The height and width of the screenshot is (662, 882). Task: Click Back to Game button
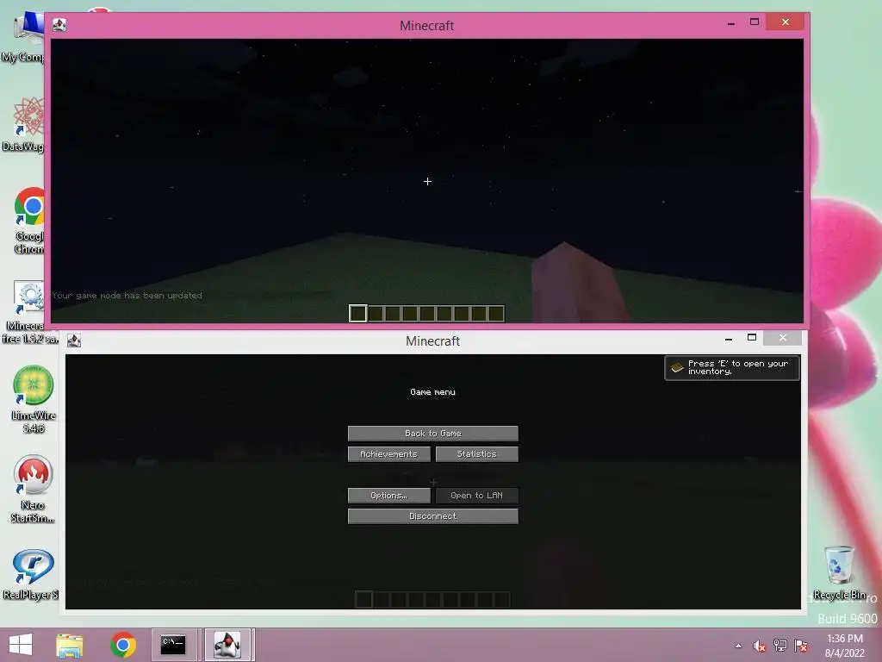point(432,433)
